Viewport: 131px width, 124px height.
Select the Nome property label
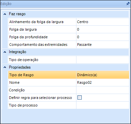(14, 82)
